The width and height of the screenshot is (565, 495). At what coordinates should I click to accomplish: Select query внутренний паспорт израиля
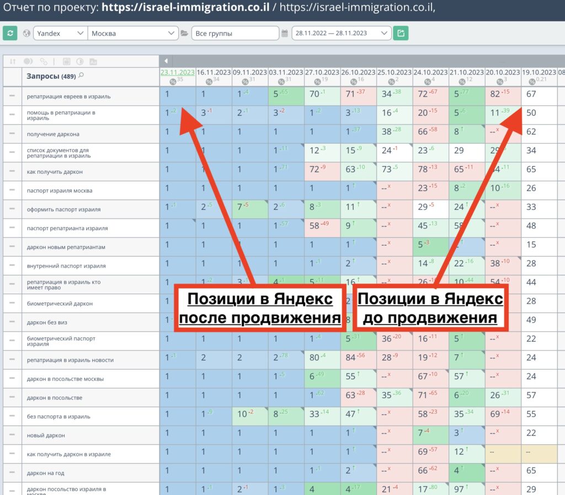point(66,266)
